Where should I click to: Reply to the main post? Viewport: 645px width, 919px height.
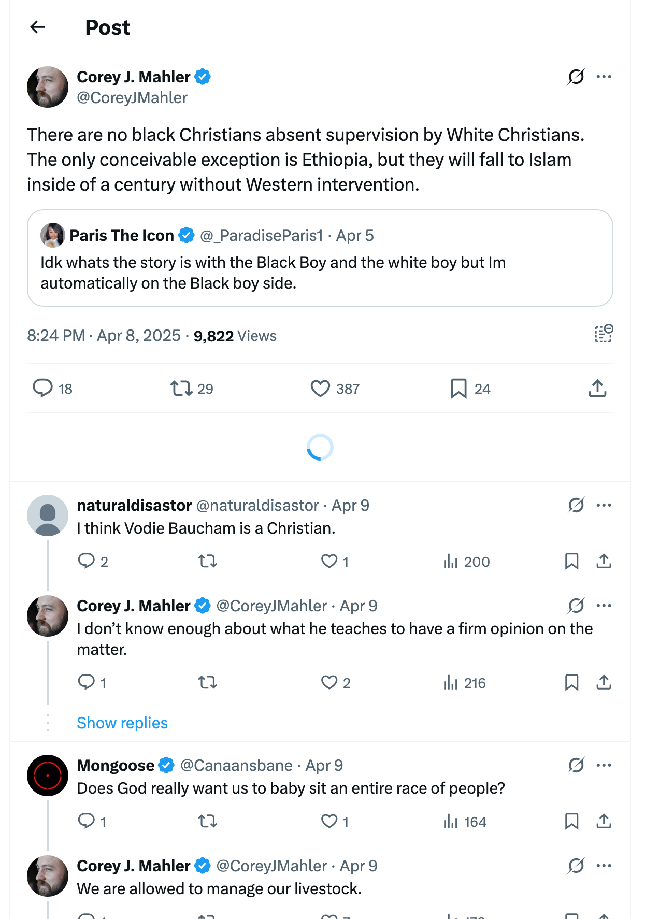tap(43, 388)
